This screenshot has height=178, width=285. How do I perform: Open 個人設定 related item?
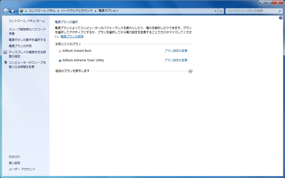(x=14, y=163)
